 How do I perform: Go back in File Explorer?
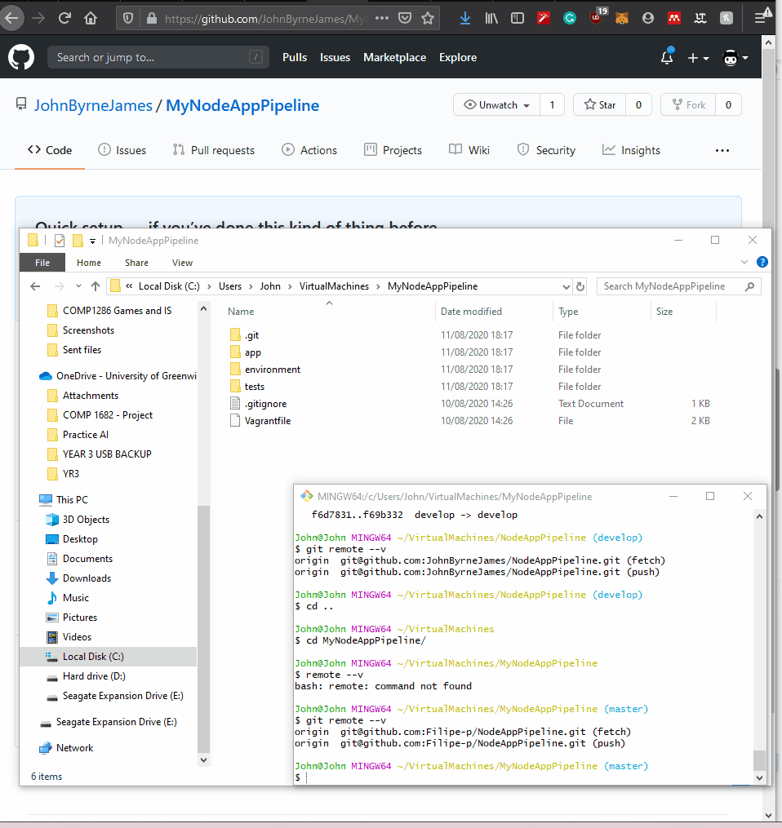tap(35, 286)
